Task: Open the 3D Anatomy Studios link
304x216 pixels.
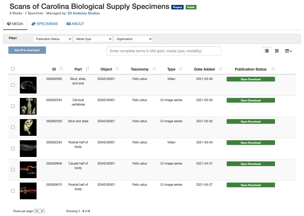Action: (84, 13)
